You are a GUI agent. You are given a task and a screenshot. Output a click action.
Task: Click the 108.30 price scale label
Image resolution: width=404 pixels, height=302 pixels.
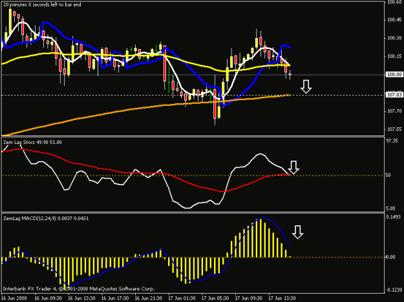(x=394, y=38)
